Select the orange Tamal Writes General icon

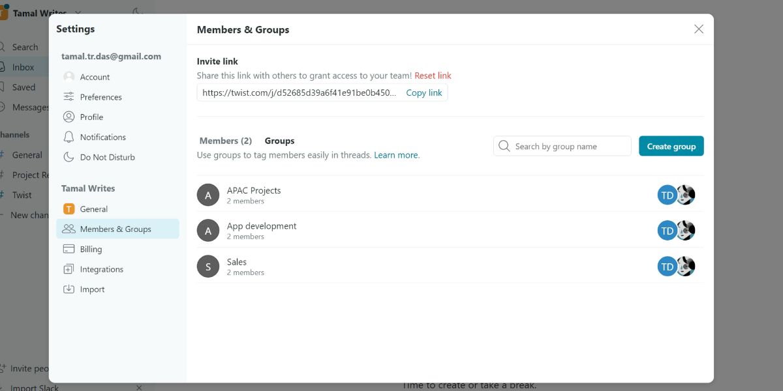[69, 209]
